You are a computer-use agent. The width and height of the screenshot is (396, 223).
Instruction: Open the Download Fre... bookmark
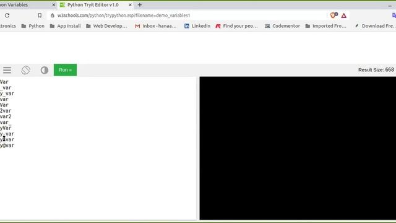375,26
